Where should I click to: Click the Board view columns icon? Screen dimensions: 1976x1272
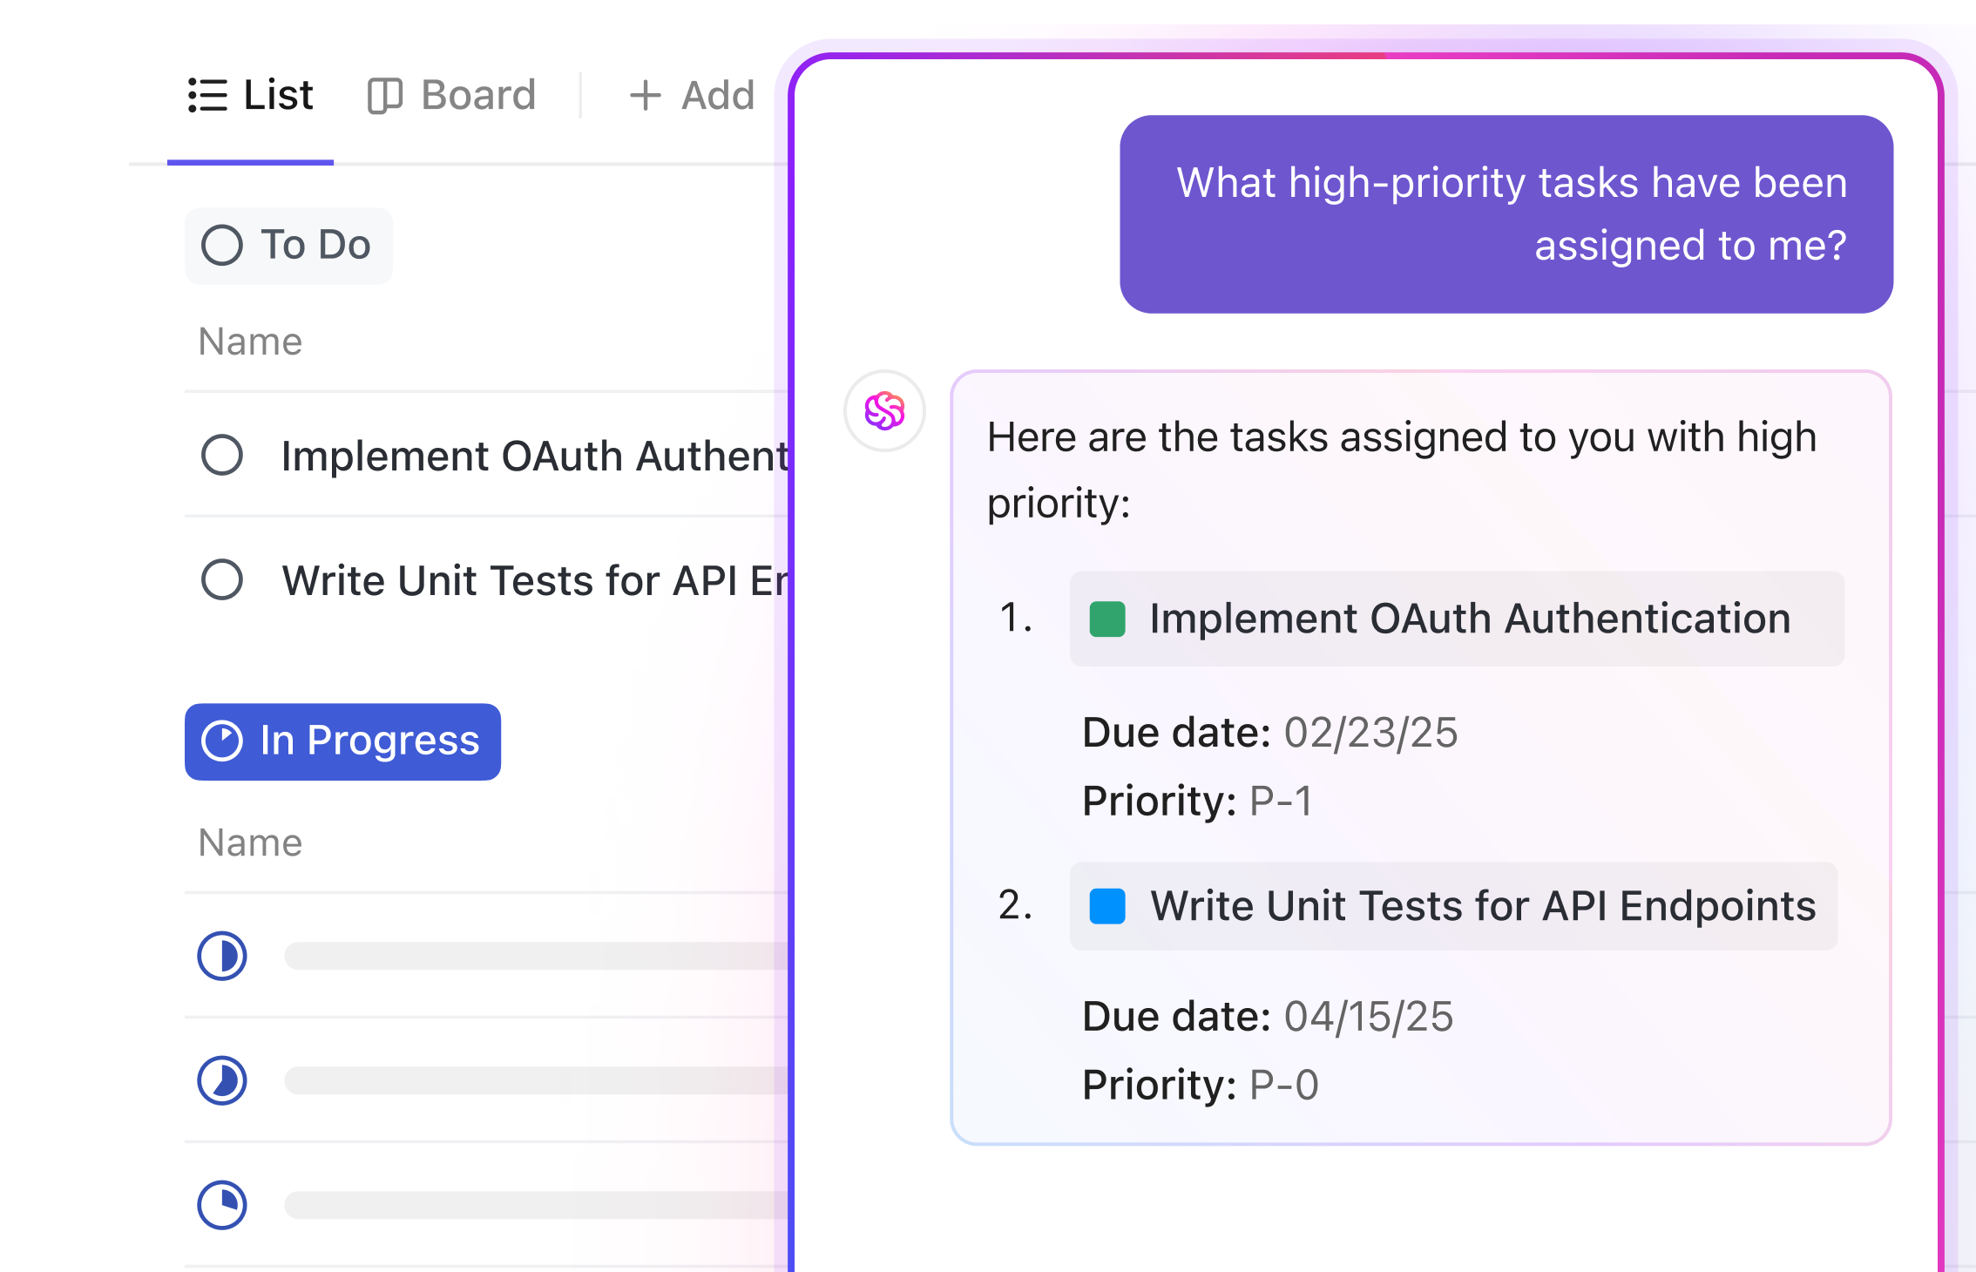click(384, 96)
